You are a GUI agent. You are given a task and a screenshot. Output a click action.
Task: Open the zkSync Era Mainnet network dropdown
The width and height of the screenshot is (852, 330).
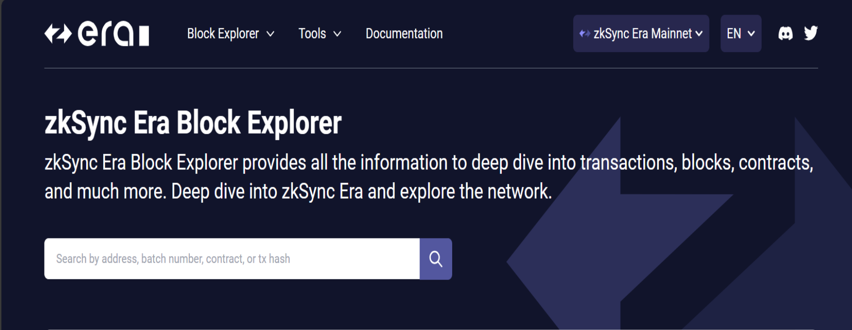641,33
